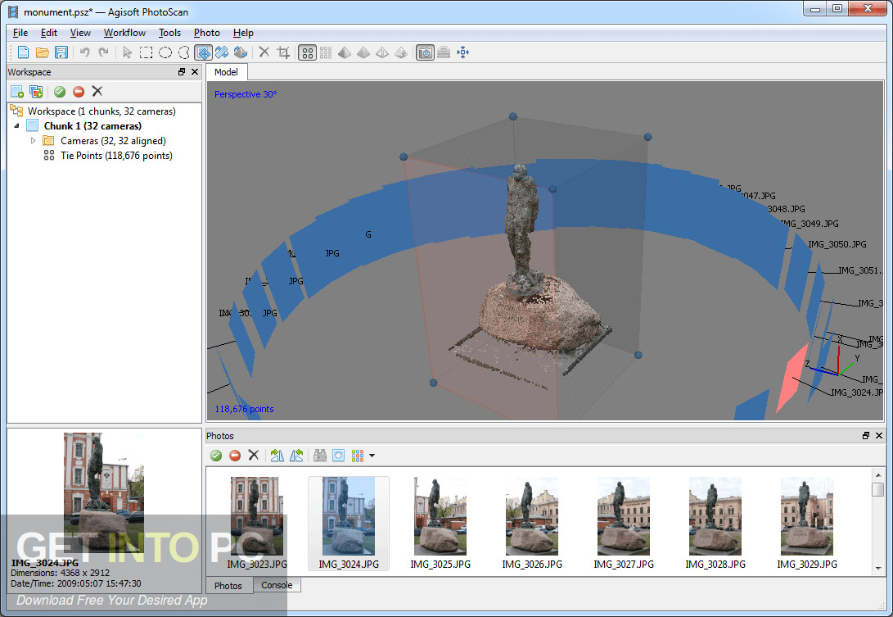Select thumbnail IMG_3023.JPG
The height and width of the screenshot is (617, 893).
tap(257, 523)
